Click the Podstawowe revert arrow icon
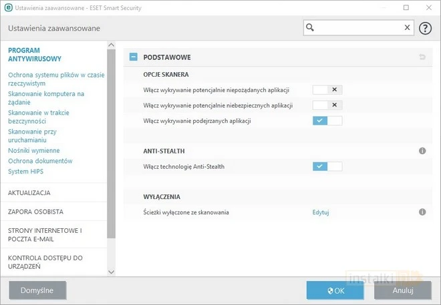The width and height of the screenshot is (441, 305). (422, 57)
